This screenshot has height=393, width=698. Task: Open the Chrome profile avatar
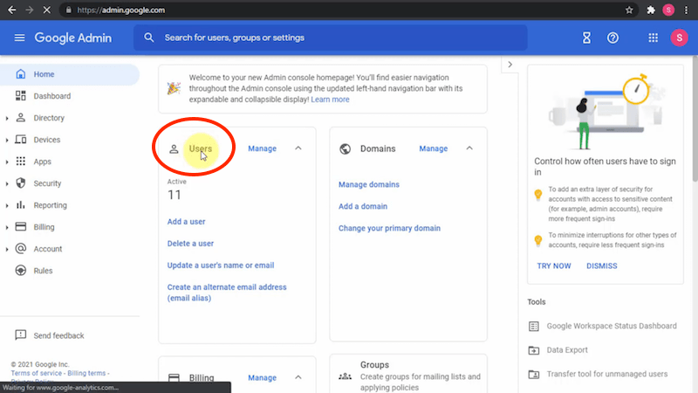pyautogui.click(x=668, y=10)
